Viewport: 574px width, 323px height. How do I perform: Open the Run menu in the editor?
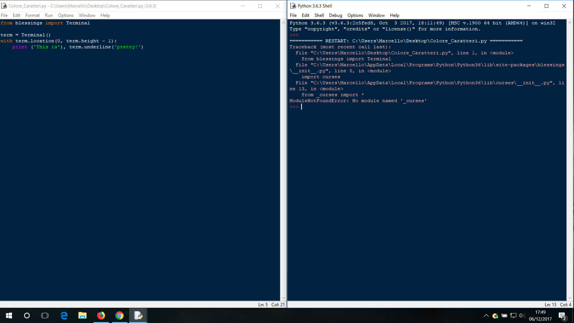[x=49, y=15]
